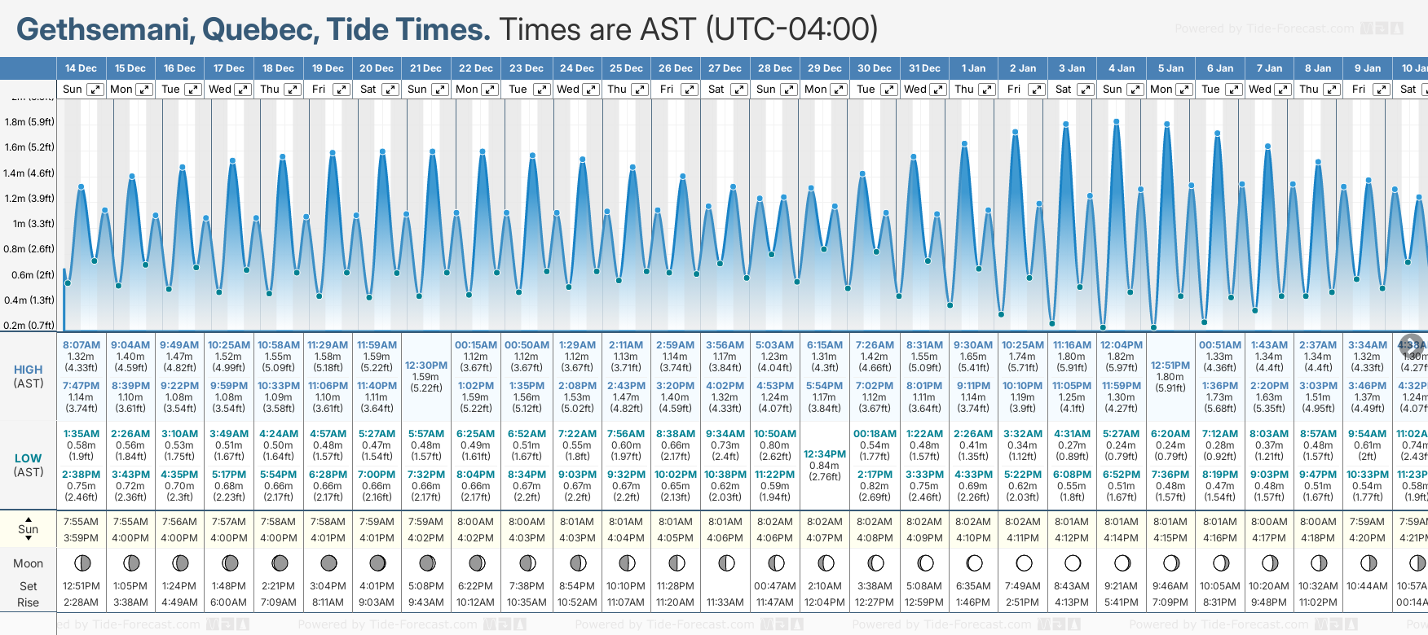Expand the Sunday 14 Dec day view

(95, 90)
